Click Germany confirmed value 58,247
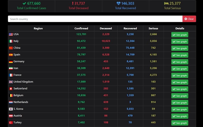 (81, 61)
